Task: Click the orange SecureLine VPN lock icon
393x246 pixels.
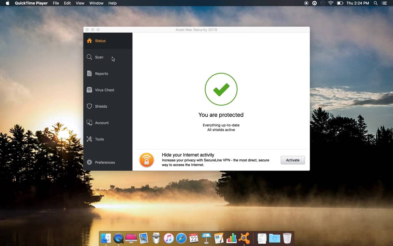Action: (147, 160)
